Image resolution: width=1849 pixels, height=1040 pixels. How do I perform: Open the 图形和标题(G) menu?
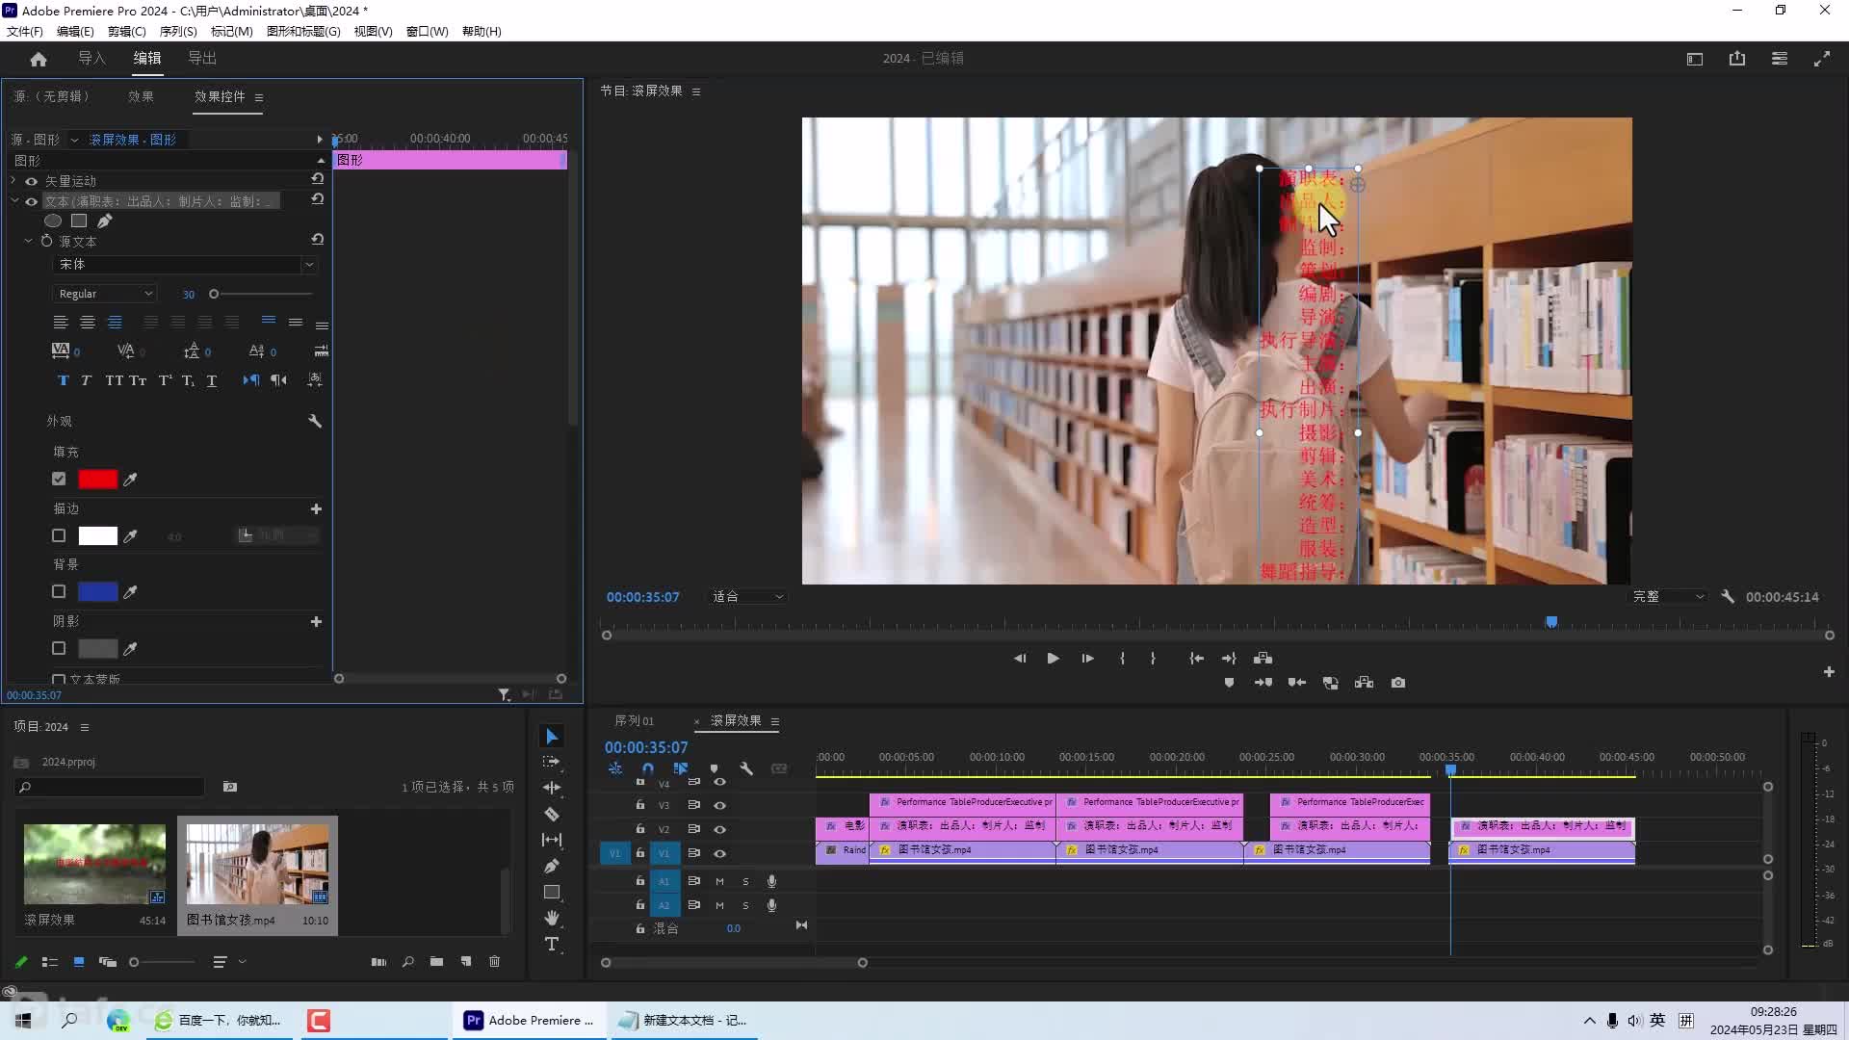pos(303,32)
